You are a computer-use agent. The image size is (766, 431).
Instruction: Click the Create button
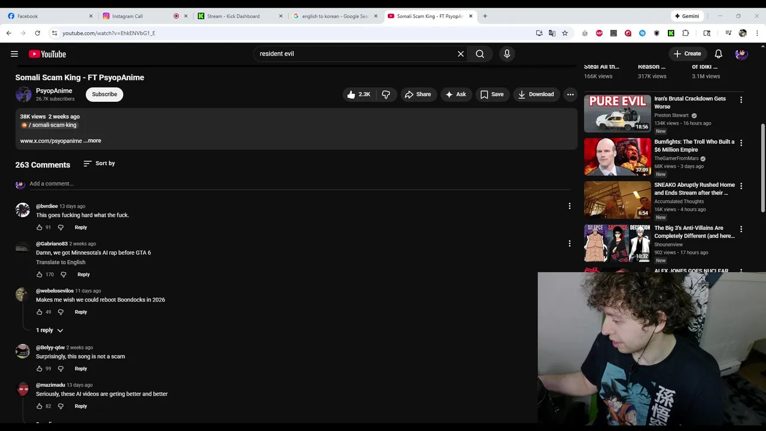[x=687, y=54]
